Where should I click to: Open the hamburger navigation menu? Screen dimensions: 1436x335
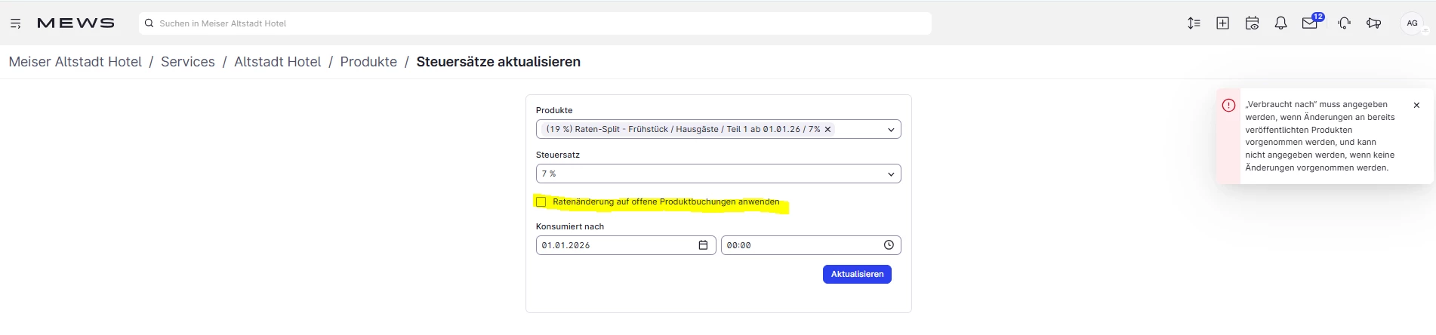(x=15, y=23)
